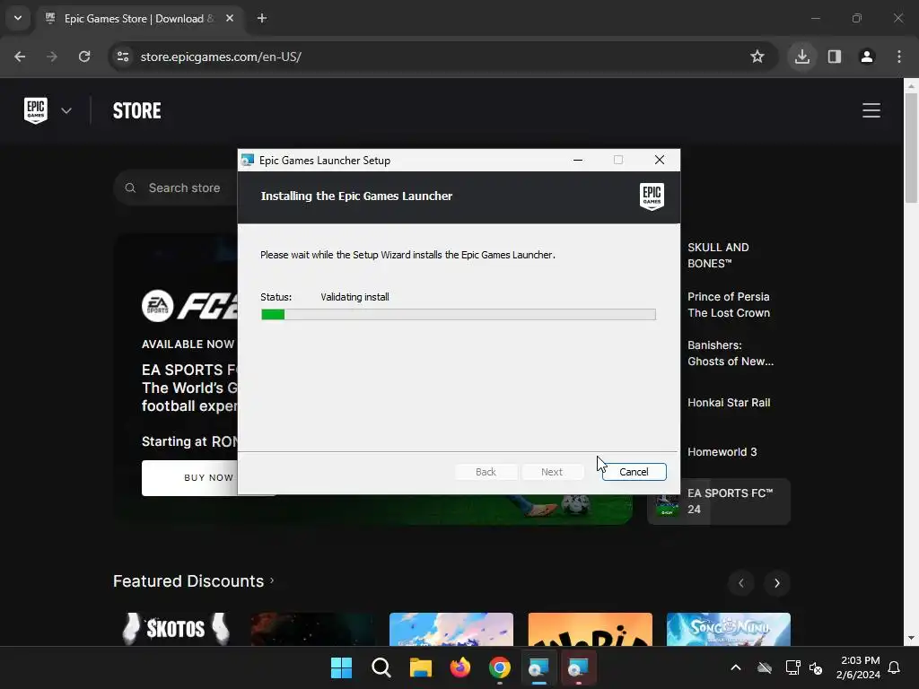Go forward in browser history
The height and width of the screenshot is (689, 919).
pyautogui.click(x=52, y=57)
